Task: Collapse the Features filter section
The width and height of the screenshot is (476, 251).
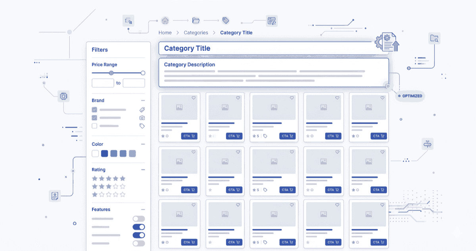Action: 143,209
